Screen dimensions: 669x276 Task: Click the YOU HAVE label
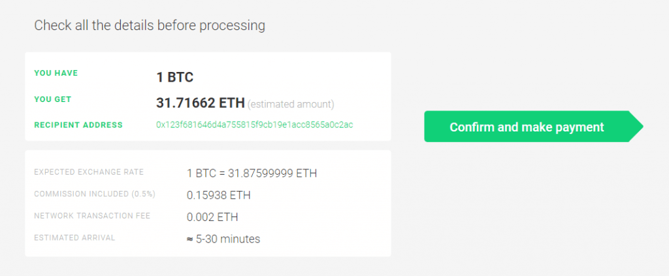coord(56,73)
